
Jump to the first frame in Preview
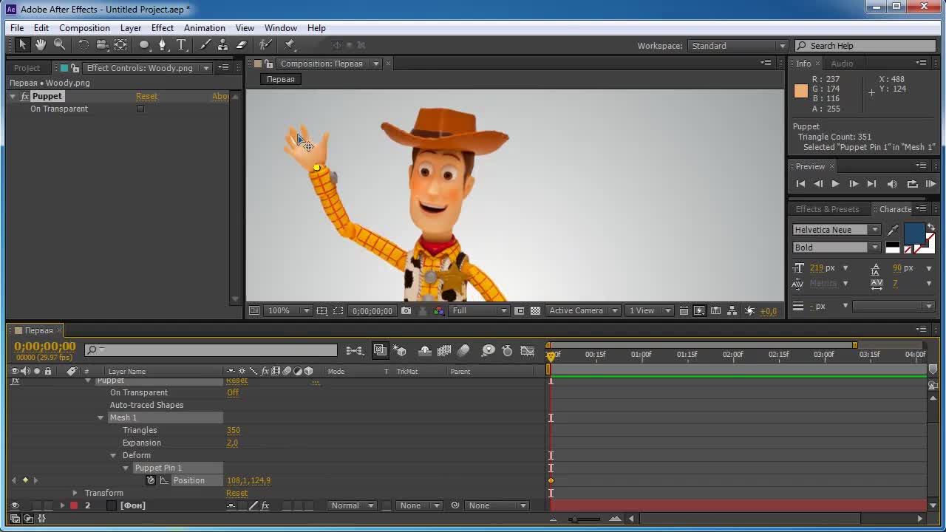point(800,184)
